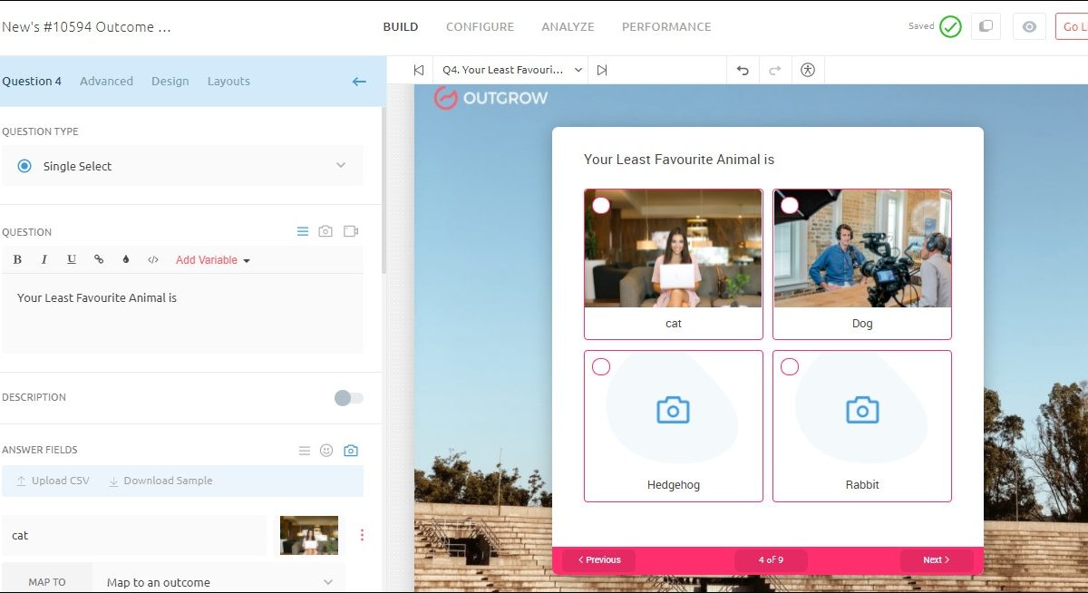Open accessibility settings icon
The width and height of the screenshot is (1088, 593).
808,70
